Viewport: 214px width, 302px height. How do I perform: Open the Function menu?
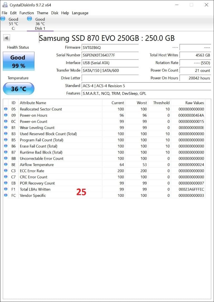tap(27, 13)
